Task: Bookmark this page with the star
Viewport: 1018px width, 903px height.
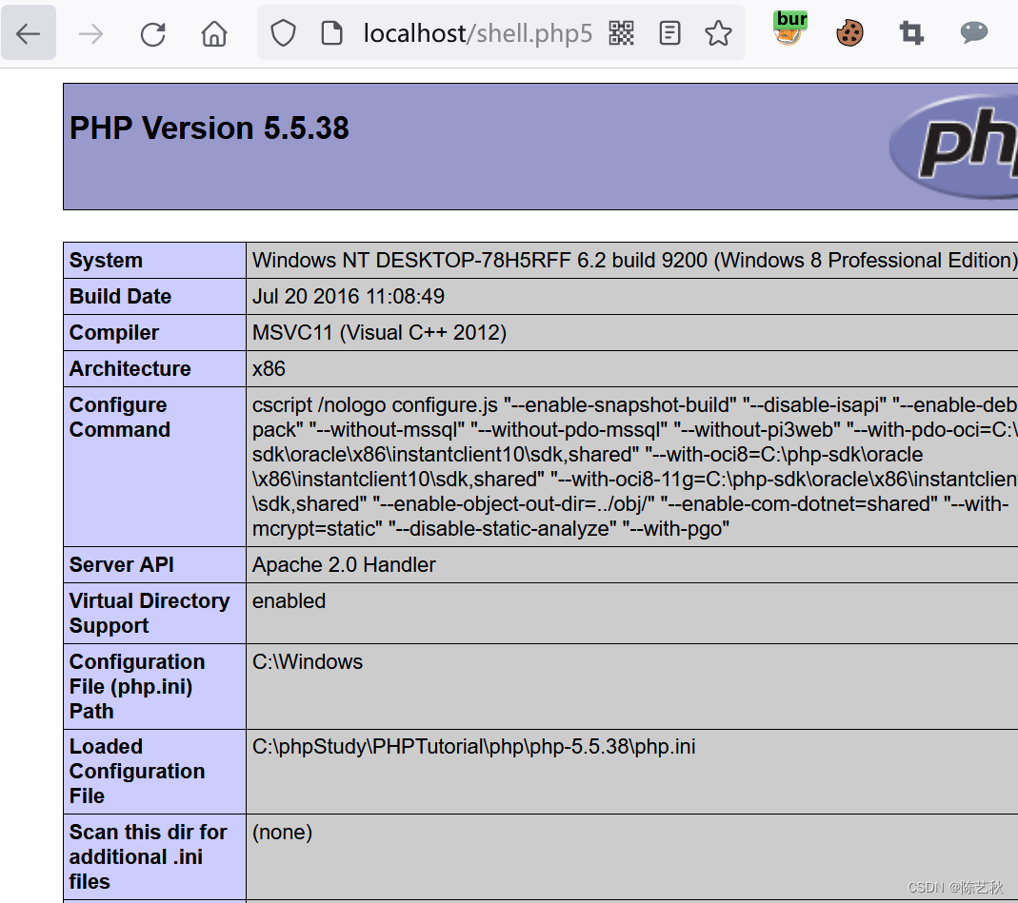Action: point(718,33)
